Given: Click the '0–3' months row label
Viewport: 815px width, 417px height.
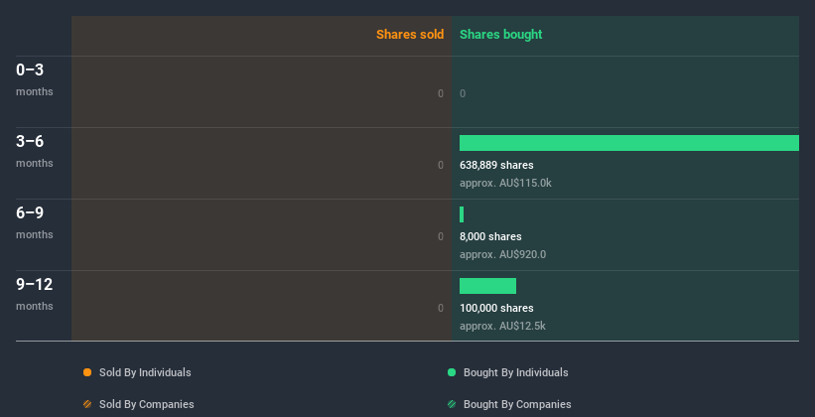Looking at the screenshot, I should 30,69.
